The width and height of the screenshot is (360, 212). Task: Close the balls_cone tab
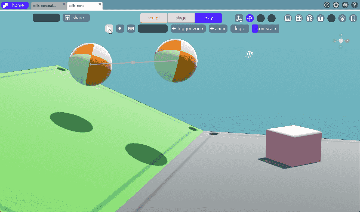(x=100, y=4)
